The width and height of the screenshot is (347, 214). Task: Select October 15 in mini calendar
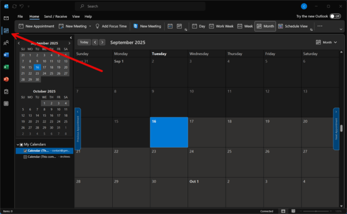[44, 116]
